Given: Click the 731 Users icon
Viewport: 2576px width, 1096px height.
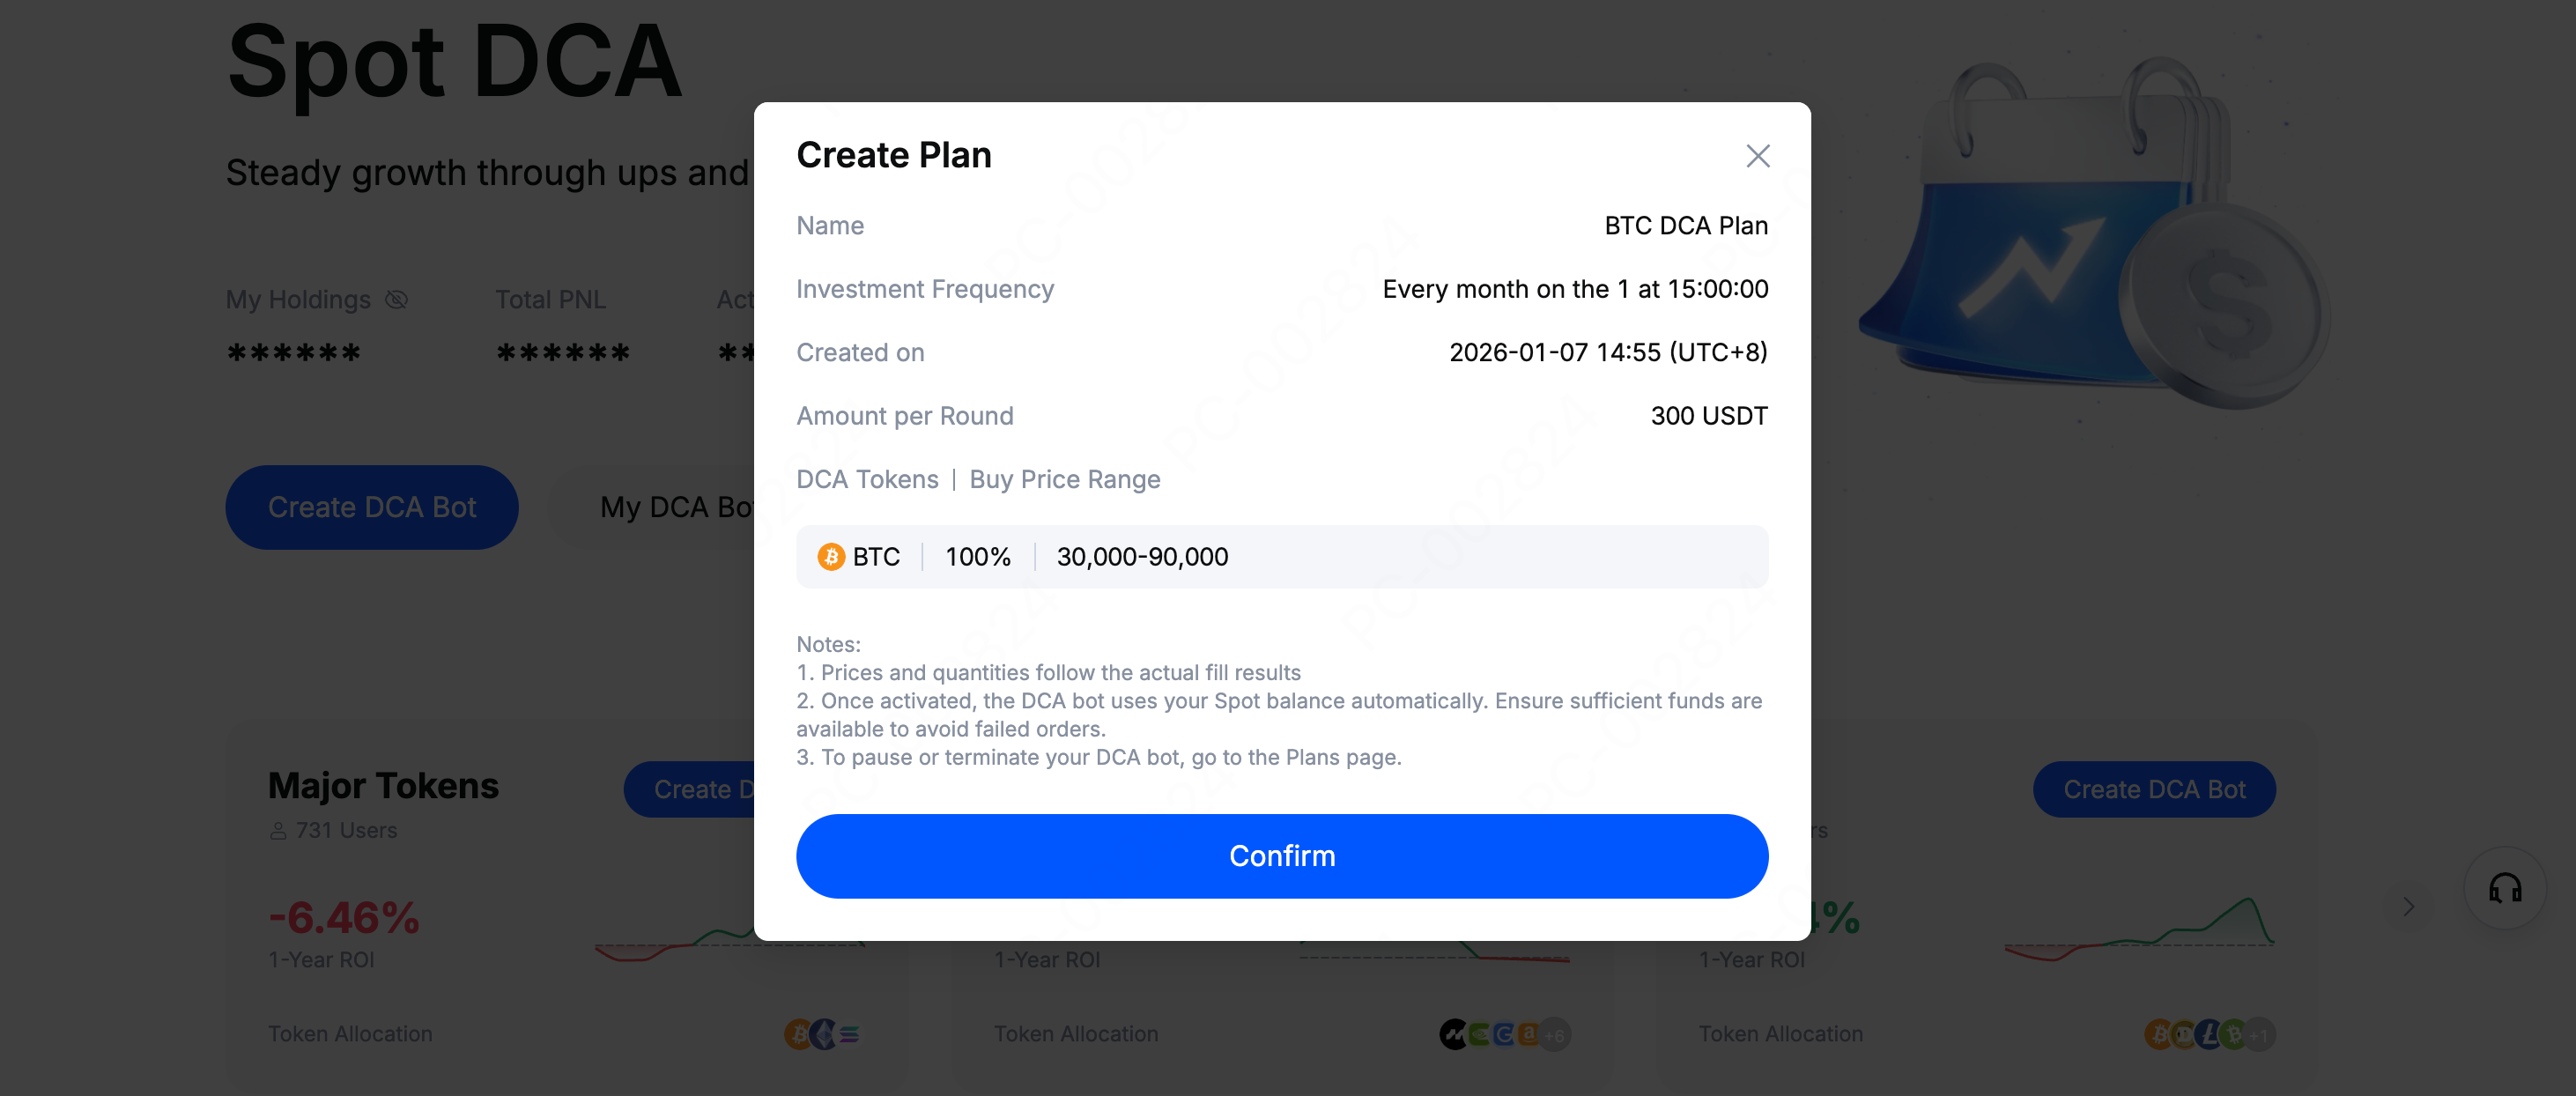Looking at the screenshot, I should click(278, 831).
